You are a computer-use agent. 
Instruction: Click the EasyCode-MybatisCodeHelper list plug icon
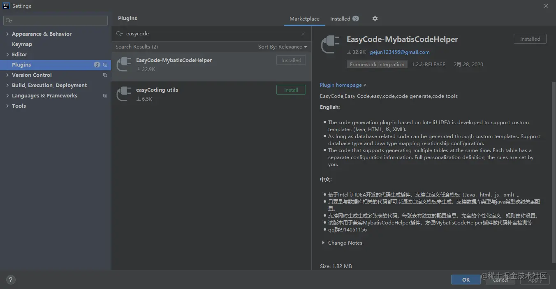[x=124, y=64]
